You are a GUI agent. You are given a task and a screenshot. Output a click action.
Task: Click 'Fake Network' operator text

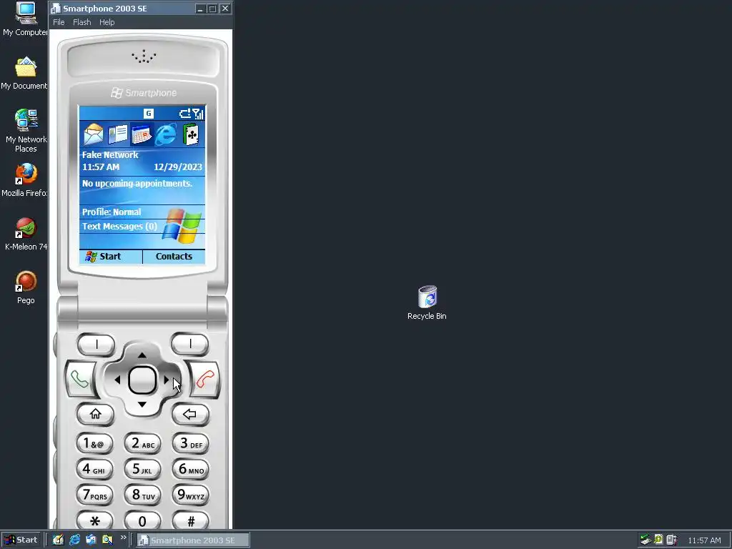[x=110, y=154]
